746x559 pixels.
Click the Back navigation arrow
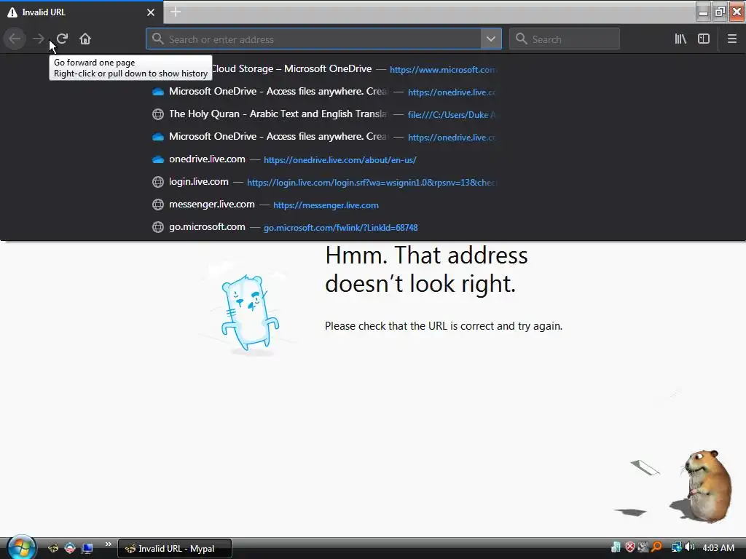(15, 39)
